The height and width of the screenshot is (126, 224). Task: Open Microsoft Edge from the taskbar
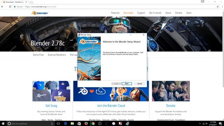(65, 124)
